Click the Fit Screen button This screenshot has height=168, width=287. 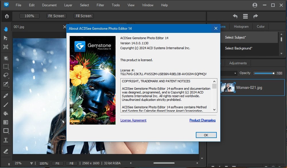point(56,16)
